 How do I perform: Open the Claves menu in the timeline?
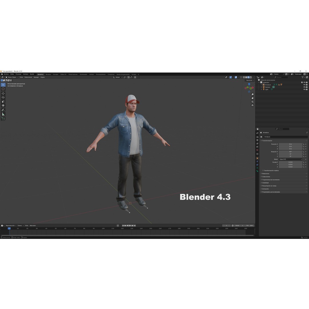(20, 226)
